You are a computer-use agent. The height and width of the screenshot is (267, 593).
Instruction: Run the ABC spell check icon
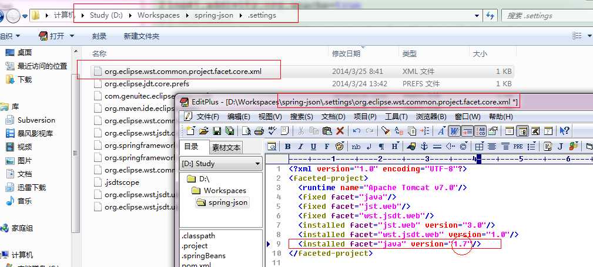pos(272,131)
